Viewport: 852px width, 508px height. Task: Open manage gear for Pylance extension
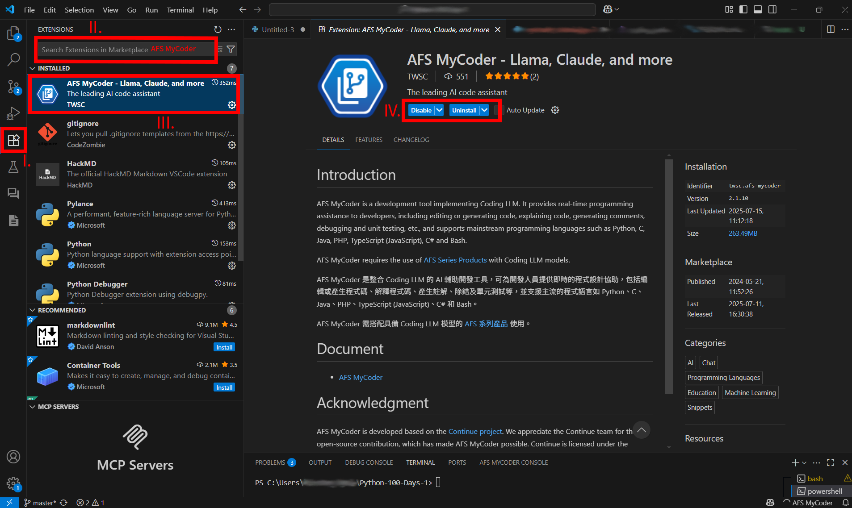[231, 225]
